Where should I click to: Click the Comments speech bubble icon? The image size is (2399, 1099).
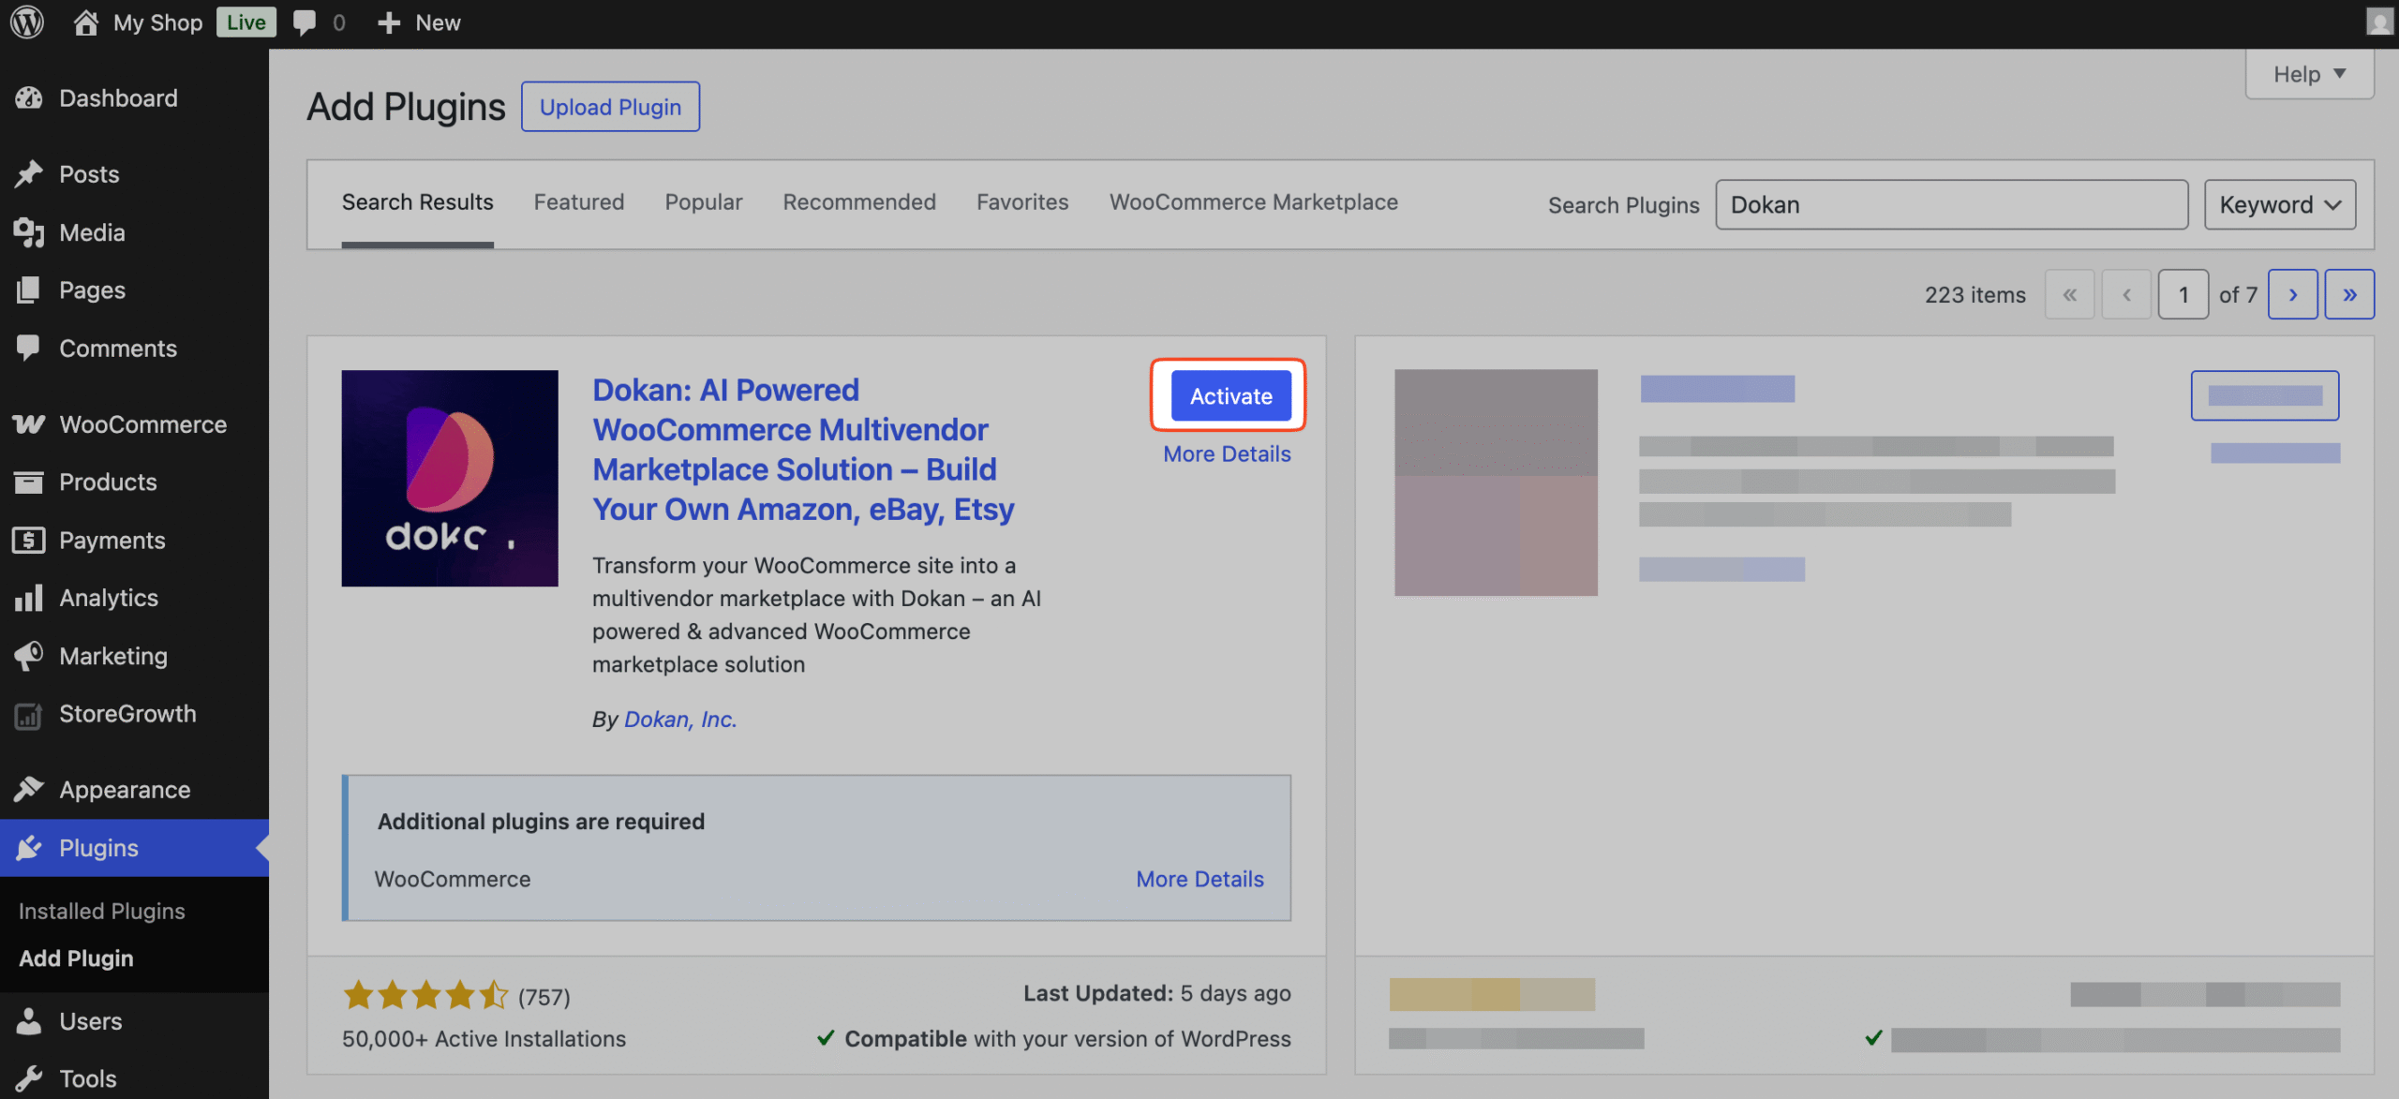(29, 348)
